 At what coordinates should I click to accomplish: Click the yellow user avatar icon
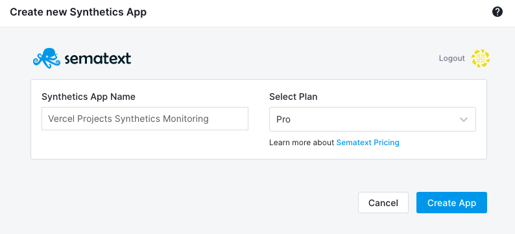(x=481, y=58)
